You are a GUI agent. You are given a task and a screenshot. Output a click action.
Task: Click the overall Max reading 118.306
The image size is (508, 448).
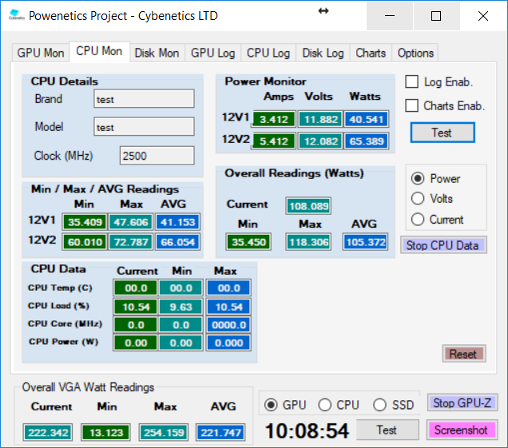pyautogui.click(x=309, y=242)
